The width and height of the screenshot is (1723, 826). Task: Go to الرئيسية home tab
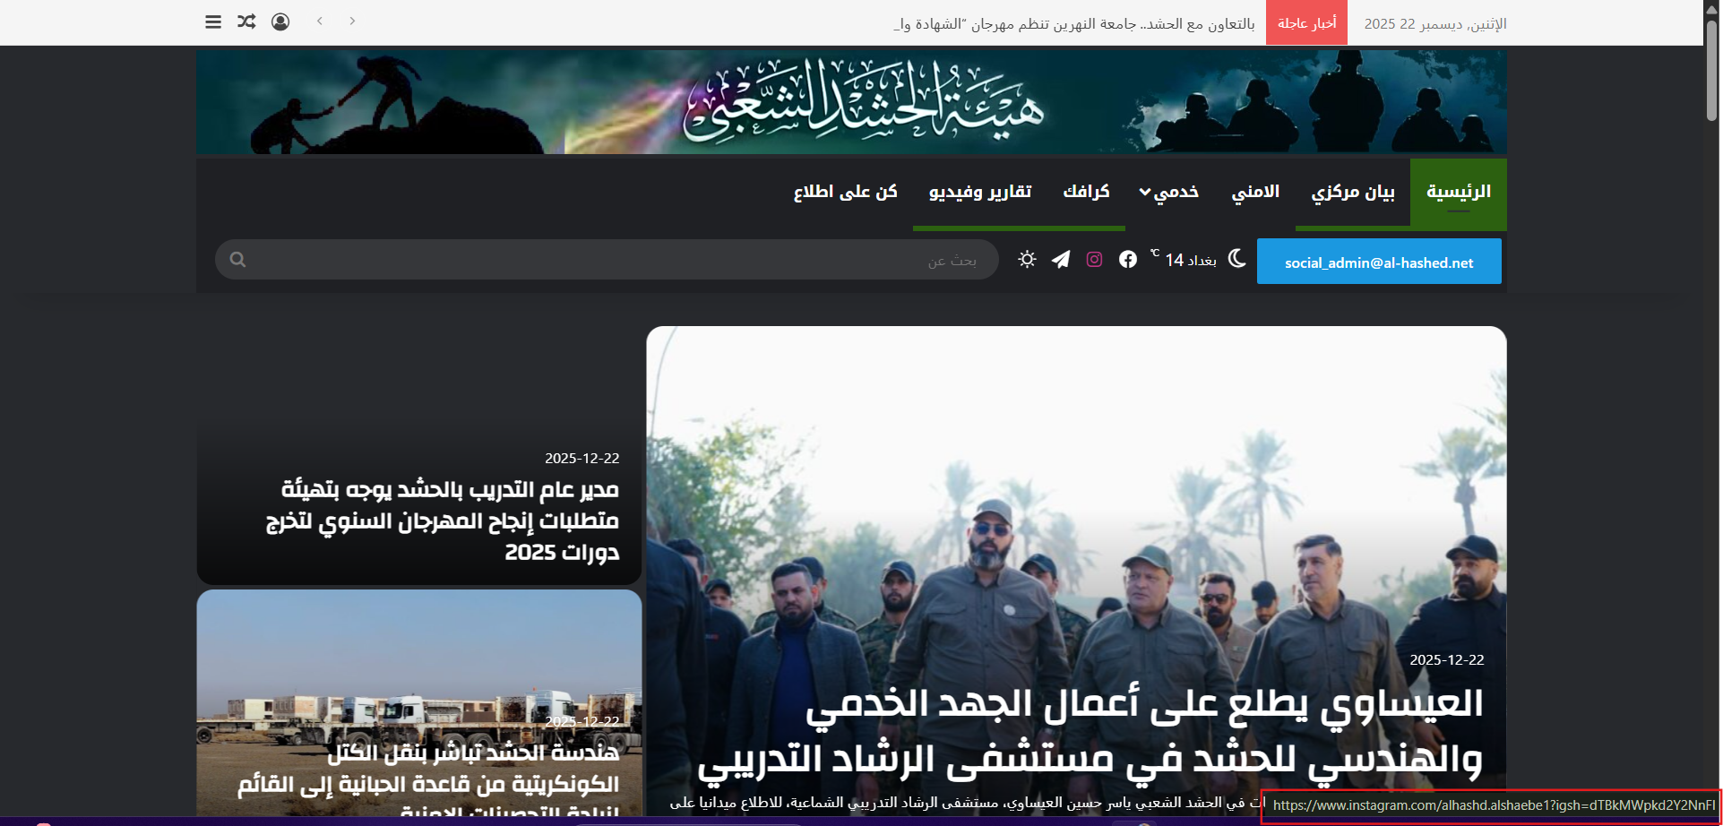1458,193
